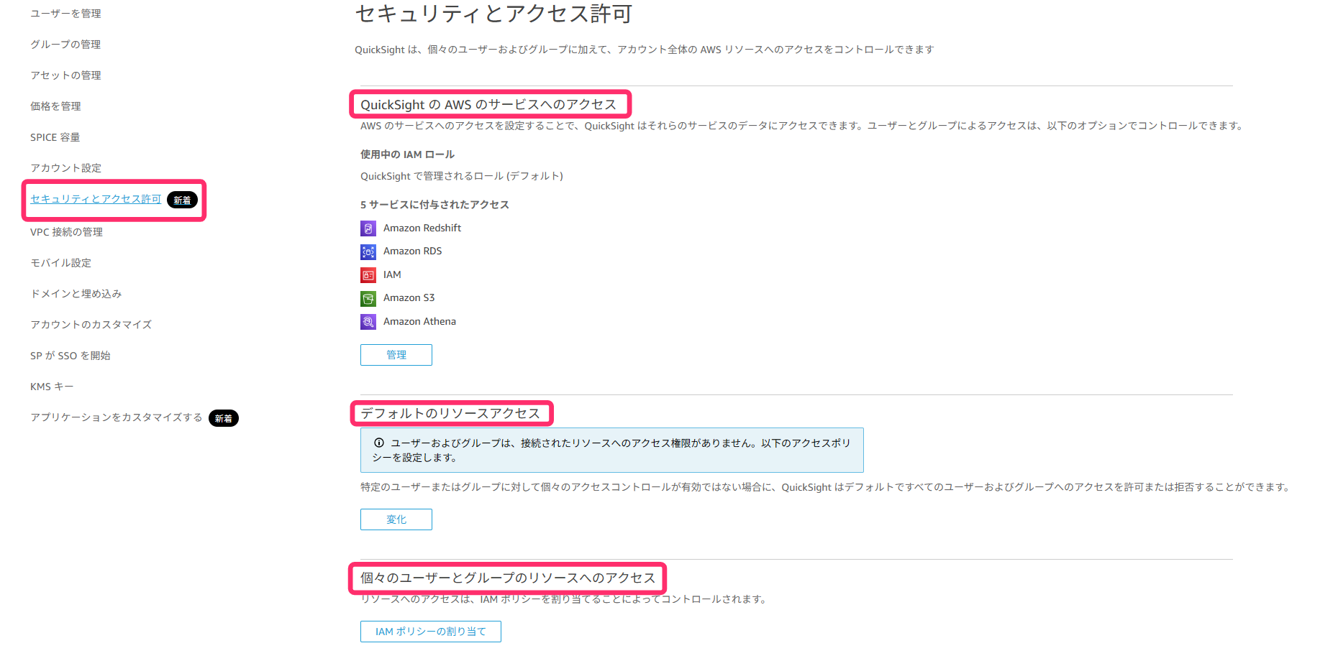Click Amazon RDS service name
The image size is (1338, 661).
413,251
